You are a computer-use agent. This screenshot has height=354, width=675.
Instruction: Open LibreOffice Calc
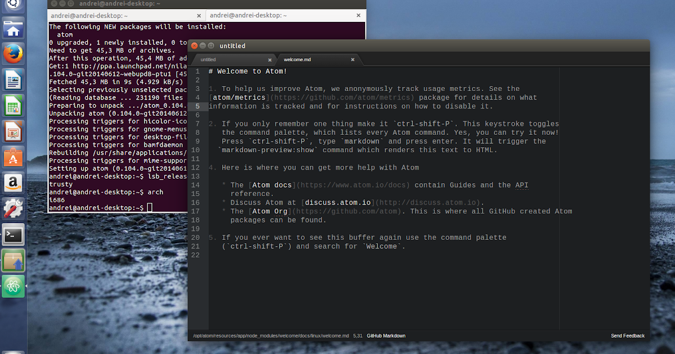[x=12, y=105]
